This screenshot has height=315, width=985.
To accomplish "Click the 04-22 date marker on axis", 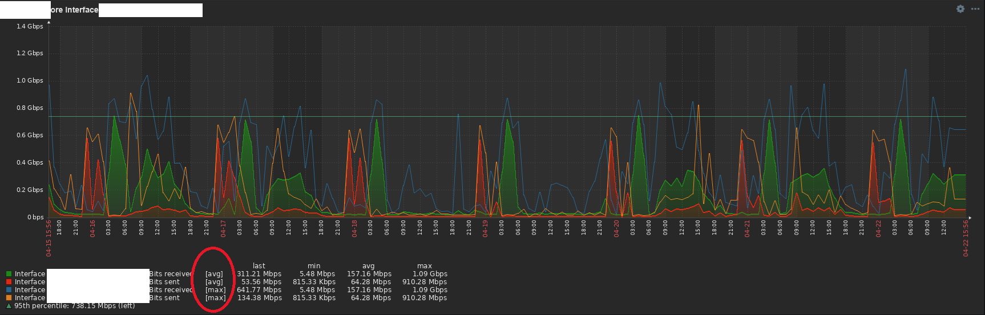I will click(x=878, y=228).
